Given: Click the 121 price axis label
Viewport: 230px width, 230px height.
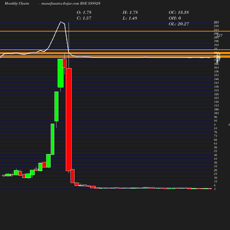Looking at the screenshot, I should [x=216, y=98].
